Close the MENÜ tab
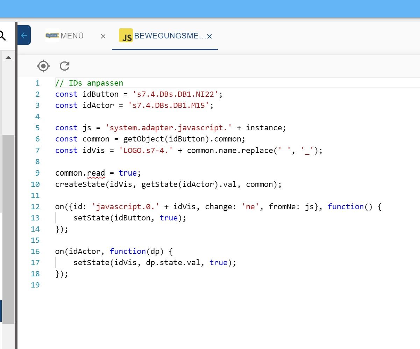The height and width of the screenshot is (349, 420). (103, 36)
